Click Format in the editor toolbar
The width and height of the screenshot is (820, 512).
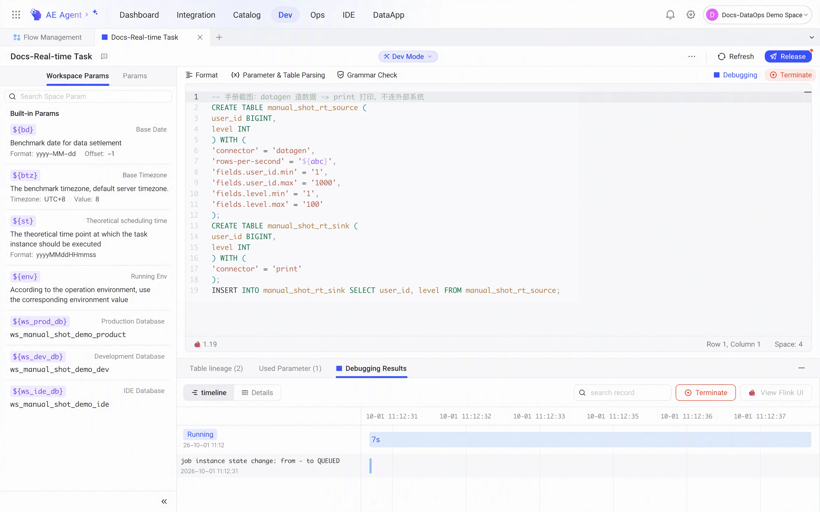(x=202, y=75)
